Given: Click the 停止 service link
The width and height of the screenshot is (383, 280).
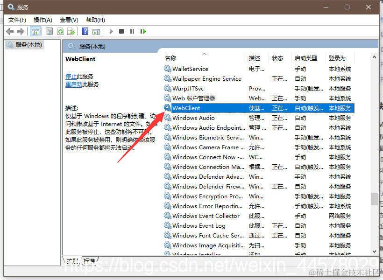Looking at the screenshot, I should (x=71, y=77).
